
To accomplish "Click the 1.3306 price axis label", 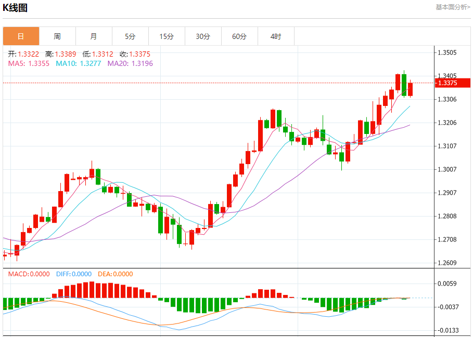I will point(447,99).
